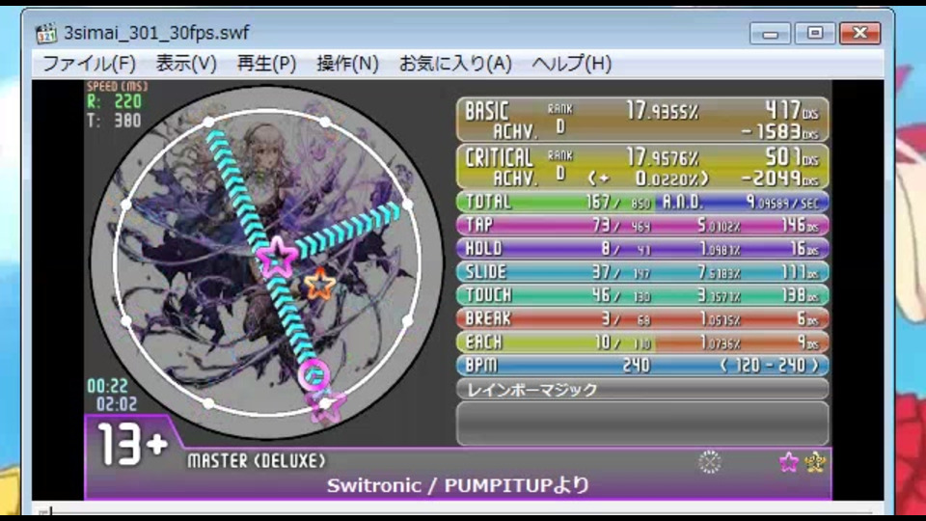This screenshot has height=521, width=926.
Task: Click the pink circle tap note near bottom
Action: (x=314, y=374)
